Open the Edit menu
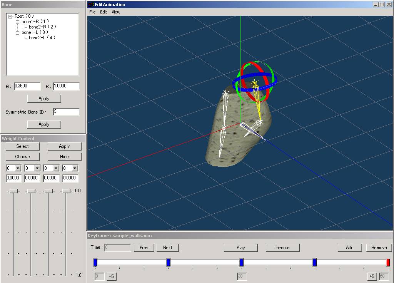Viewport: 394px width, 283px height. (x=104, y=12)
